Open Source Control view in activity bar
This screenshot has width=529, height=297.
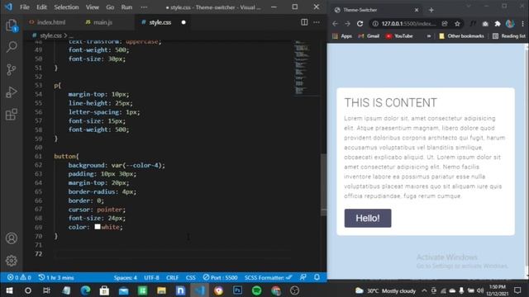[x=11, y=69]
